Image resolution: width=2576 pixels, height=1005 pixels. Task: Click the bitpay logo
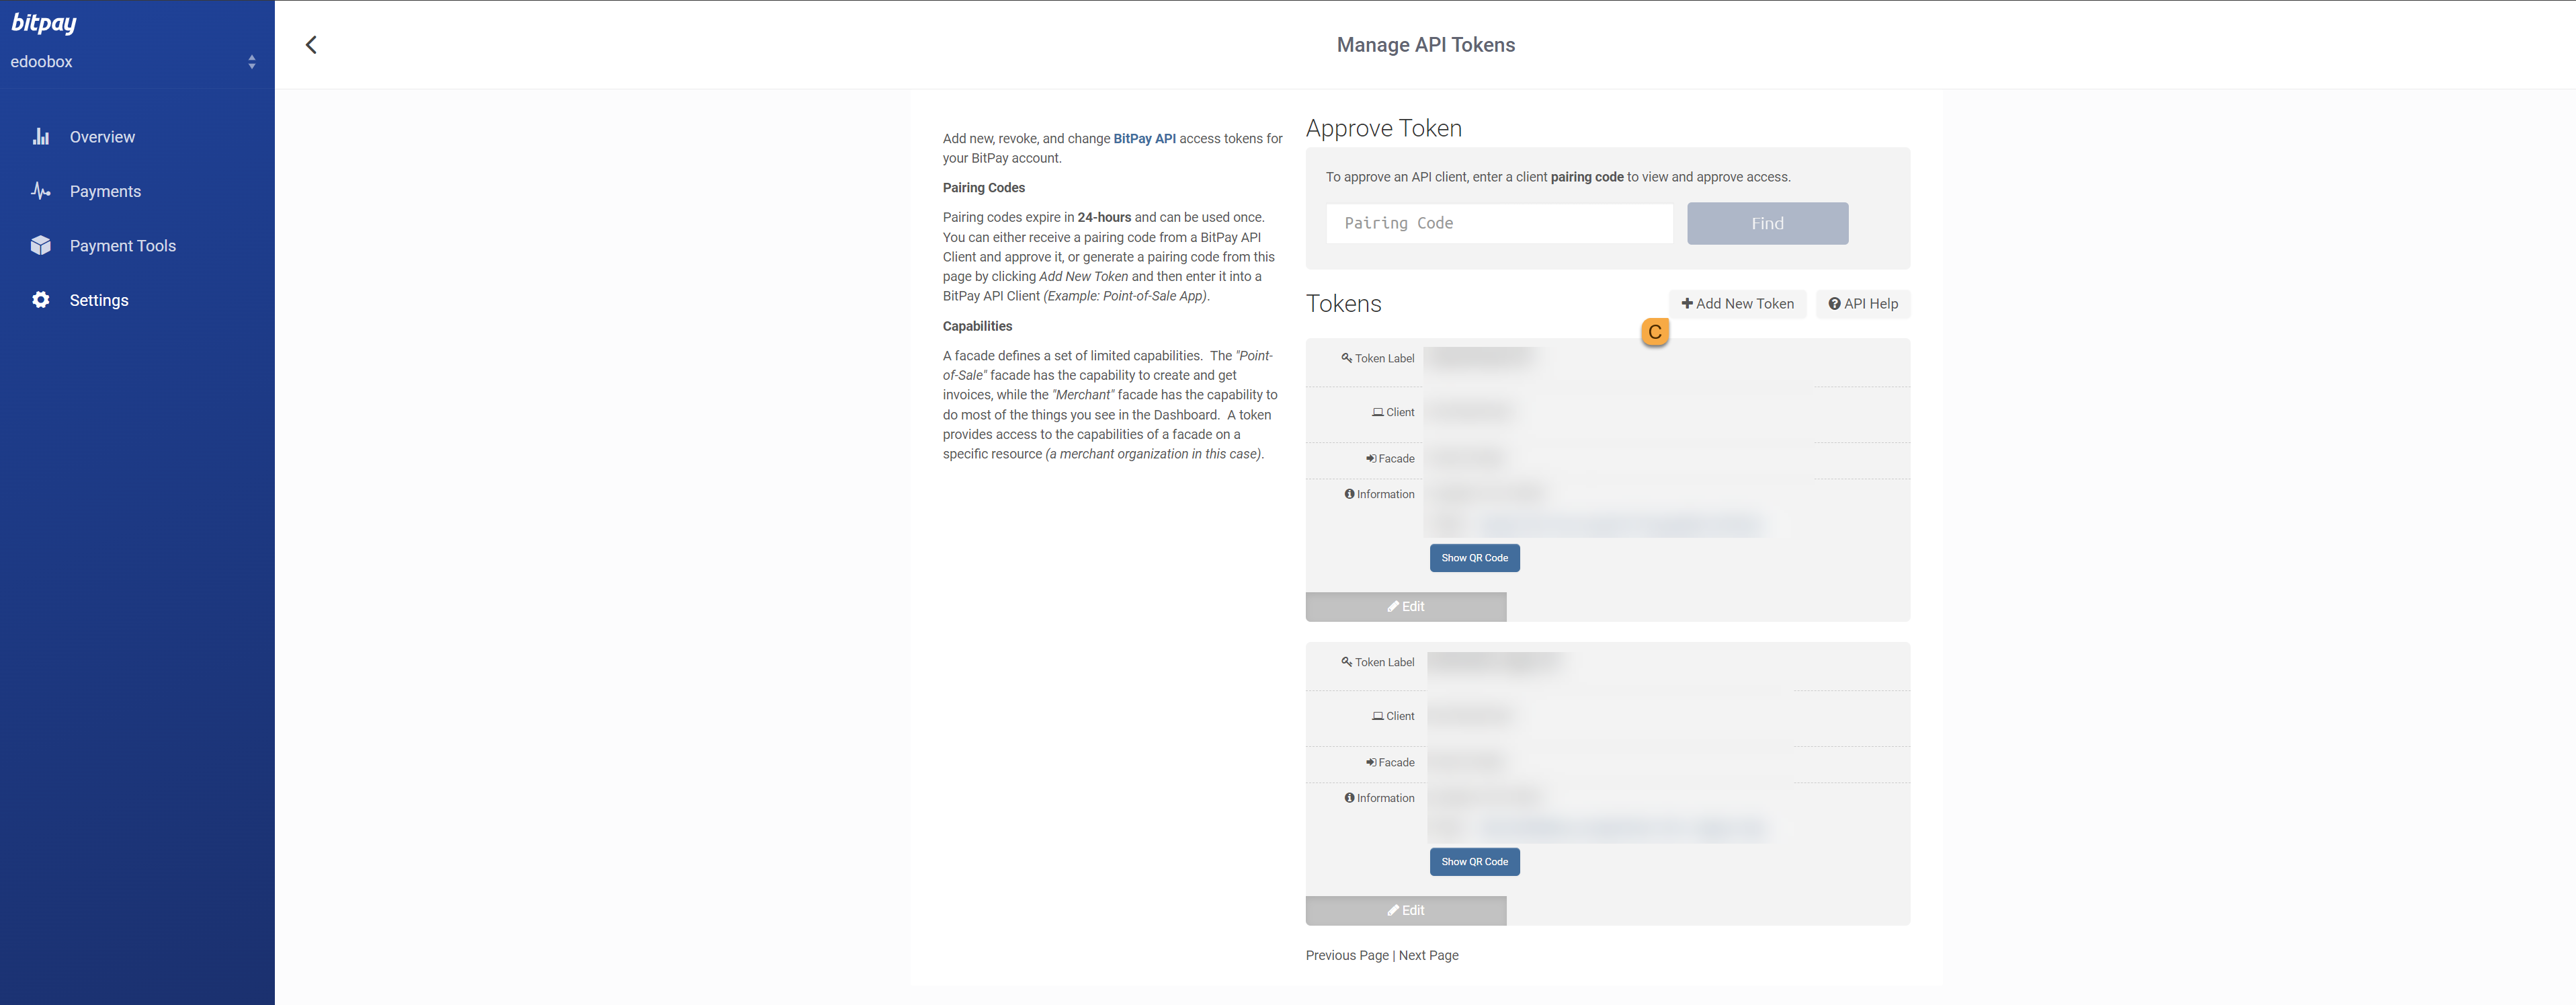coord(44,22)
